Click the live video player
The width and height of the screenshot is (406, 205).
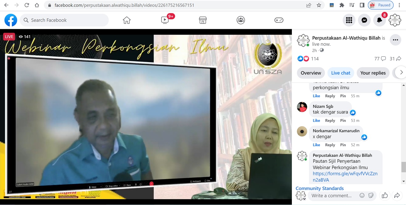[146, 117]
